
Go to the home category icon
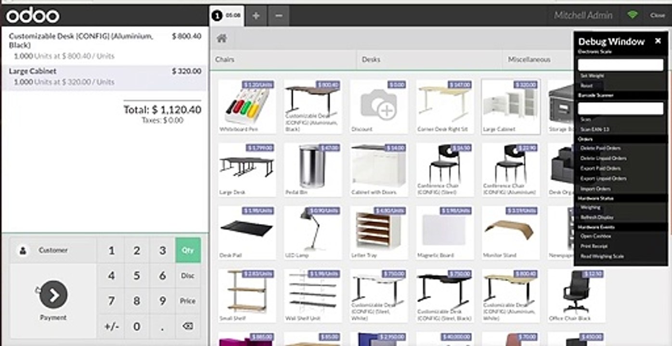(222, 39)
